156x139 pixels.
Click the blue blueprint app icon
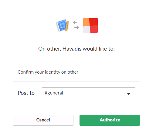[x=63, y=25]
